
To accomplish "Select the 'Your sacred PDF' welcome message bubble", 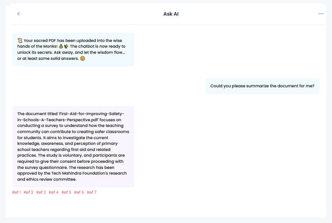I will pos(73,50).
